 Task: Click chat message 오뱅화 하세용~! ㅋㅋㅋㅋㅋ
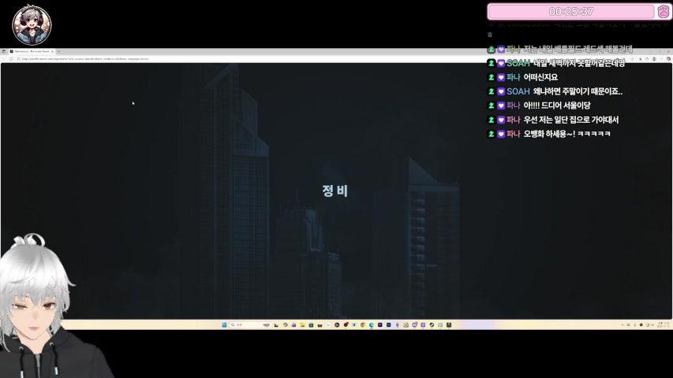566,134
